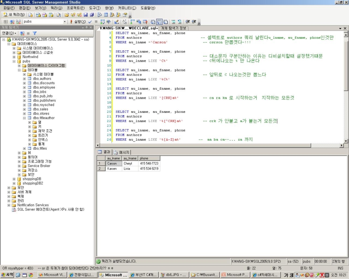Click the 가 IME language indicator
This screenshot has height=279, width=349.
[x=286, y=275]
